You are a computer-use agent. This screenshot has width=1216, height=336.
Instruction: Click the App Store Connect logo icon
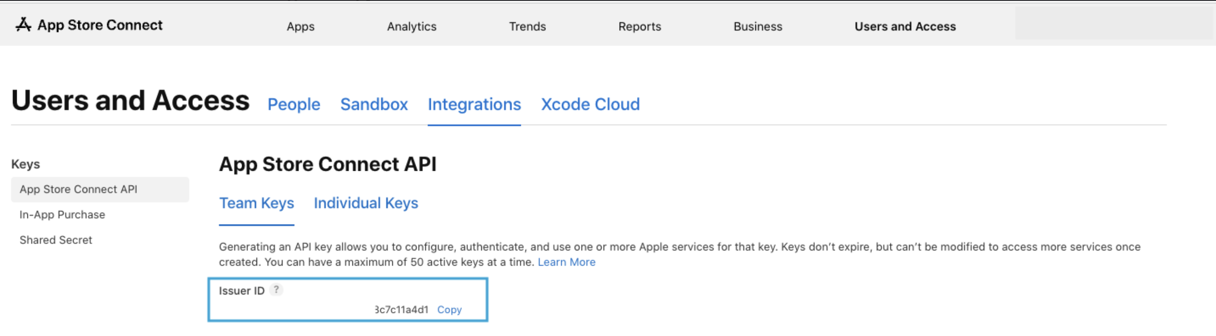click(x=23, y=25)
